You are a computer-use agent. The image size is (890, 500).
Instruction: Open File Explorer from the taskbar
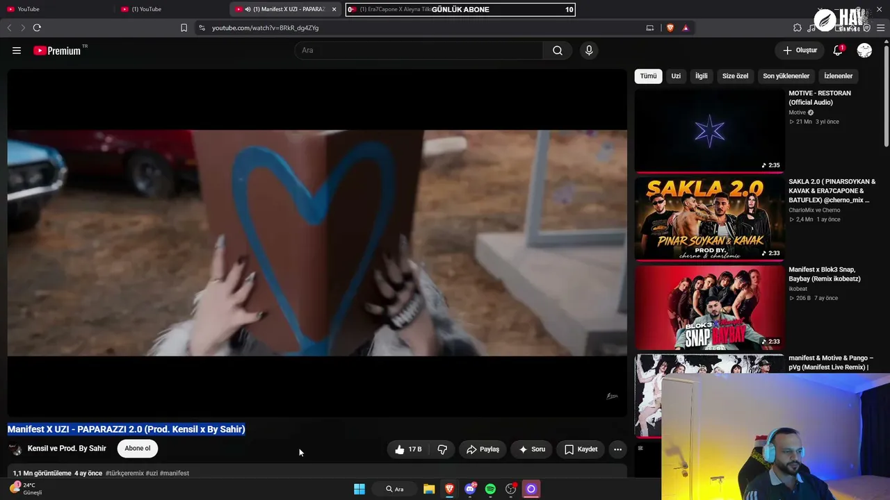(x=429, y=489)
